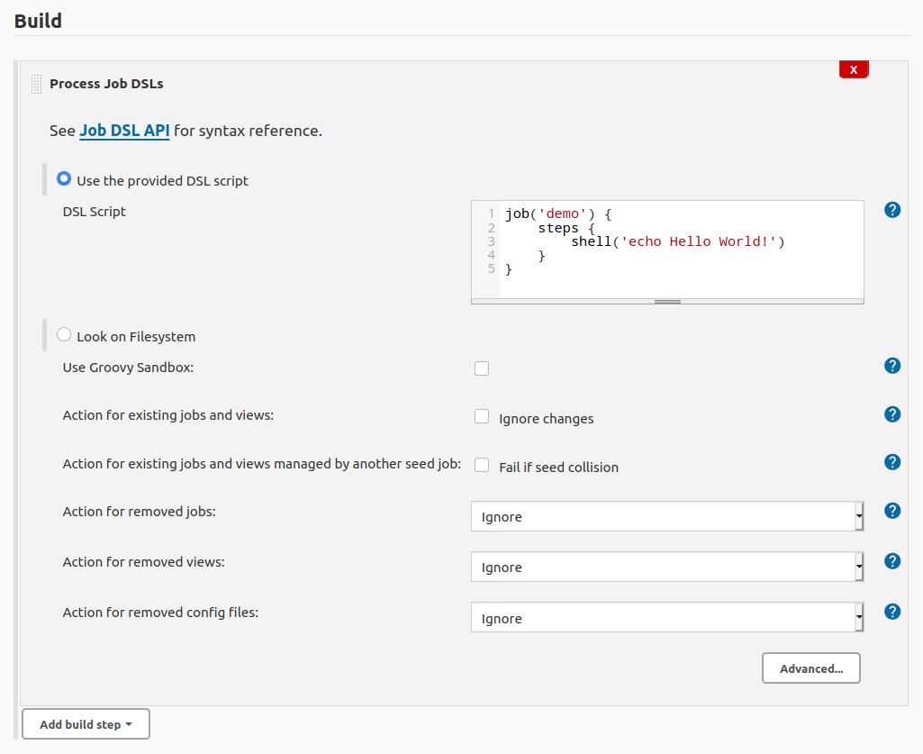This screenshot has height=754, width=923.
Task: Click the Advanced button
Action: click(x=810, y=668)
